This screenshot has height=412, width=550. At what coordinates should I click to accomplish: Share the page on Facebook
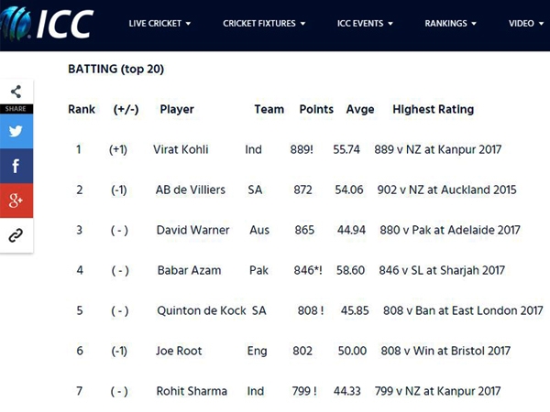pyautogui.click(x=16, y=166)
